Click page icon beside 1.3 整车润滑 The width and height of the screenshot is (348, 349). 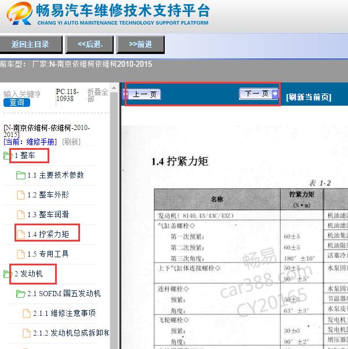coord(21,215)
